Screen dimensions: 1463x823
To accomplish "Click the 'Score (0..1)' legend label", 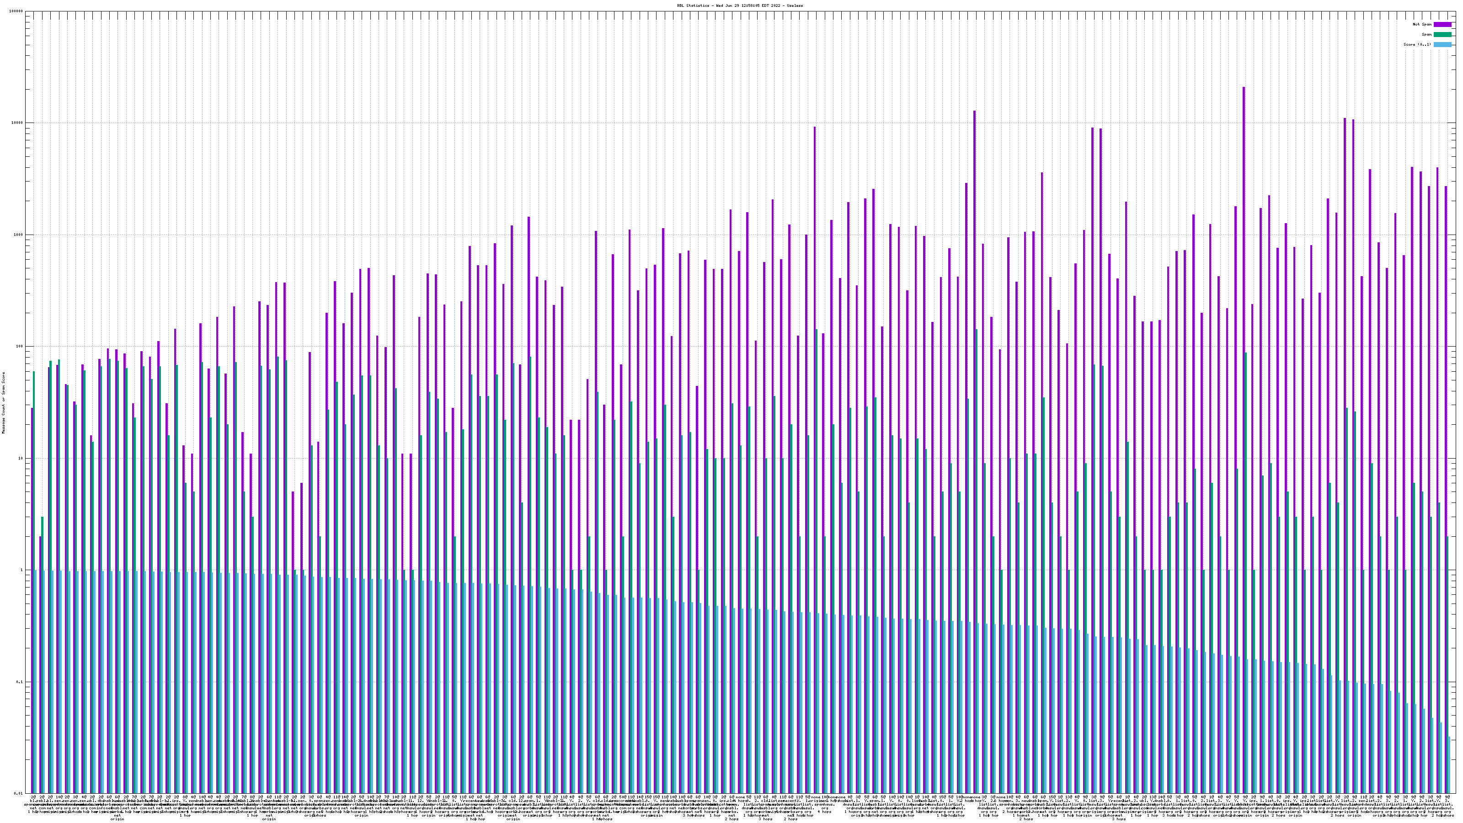I will tap(1418, 44).
